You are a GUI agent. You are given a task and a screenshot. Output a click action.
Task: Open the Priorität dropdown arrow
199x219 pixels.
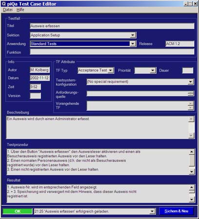[153, 70]
